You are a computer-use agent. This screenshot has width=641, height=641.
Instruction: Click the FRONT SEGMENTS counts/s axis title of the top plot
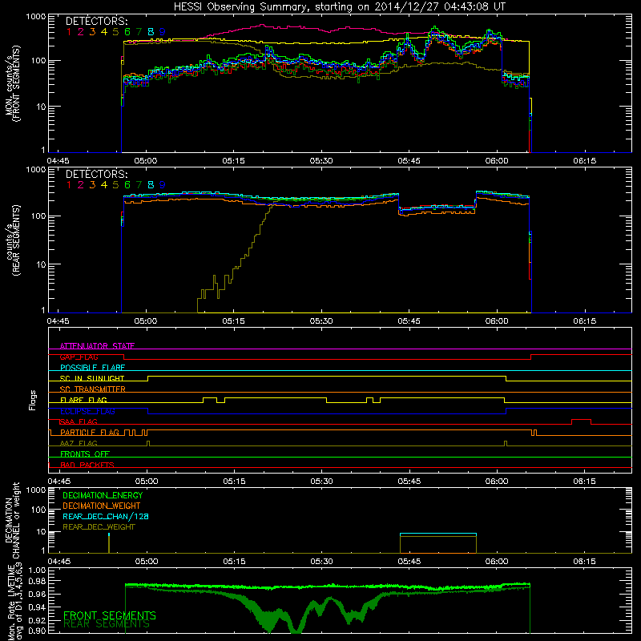point(12,84)
